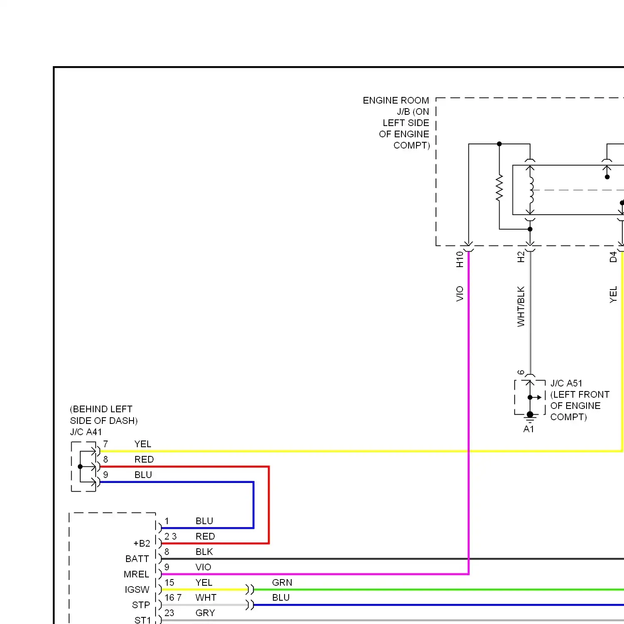Click the vertical YEL label near D4
The width and height of the screenshot is (624, 624).
pos(613,295)
